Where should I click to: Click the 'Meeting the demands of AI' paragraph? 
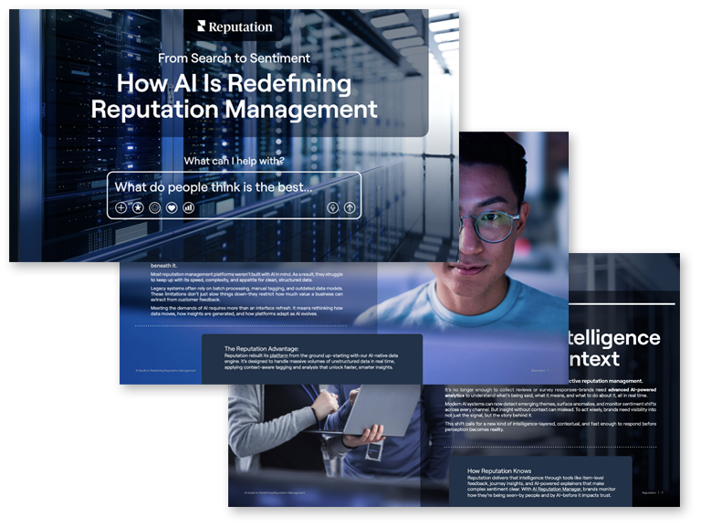click(x=246, y=311)
